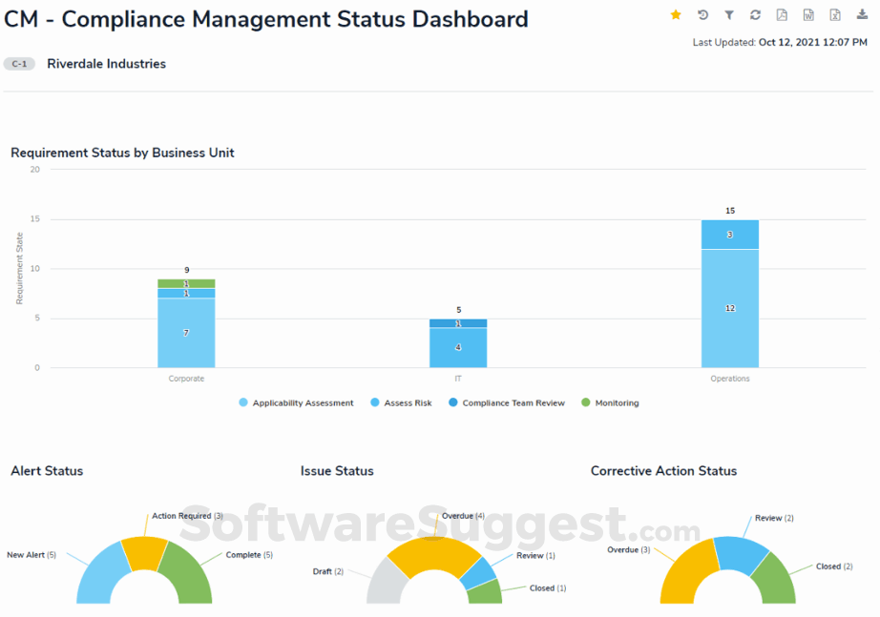This screenshot has width=880, height=617.
Task: Export the dashboard to Excel
Action: 835,15
